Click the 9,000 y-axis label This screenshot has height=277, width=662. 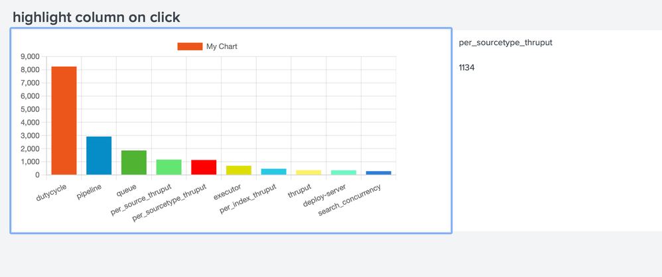click(x=31, y=57)
